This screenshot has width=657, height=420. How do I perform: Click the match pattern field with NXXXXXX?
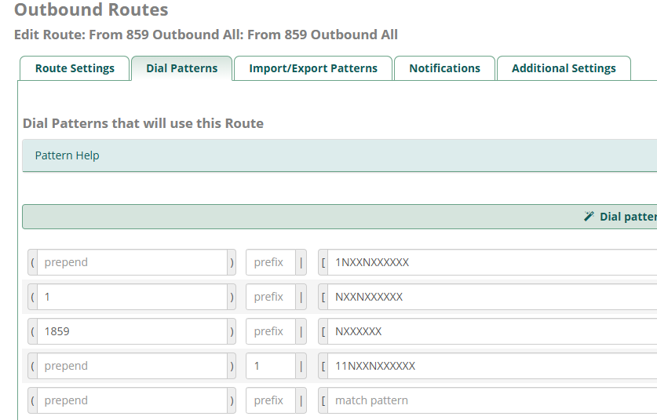[491, 331]
